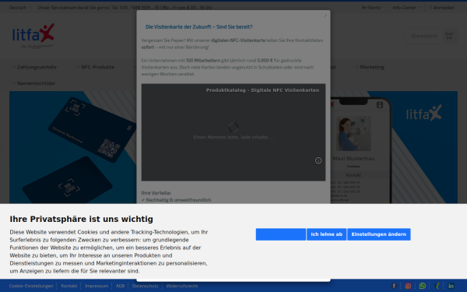Image resolution: width=467 pixels, height=292 pixels.
Task: Click the WhatsApp icon in the footer
Action: point(423,286)
